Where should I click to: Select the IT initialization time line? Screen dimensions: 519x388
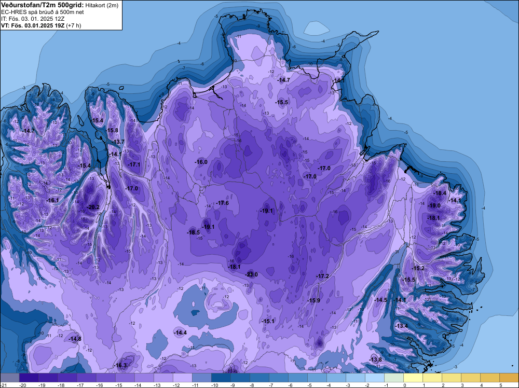pyautogui.click(x=32, y=19)
